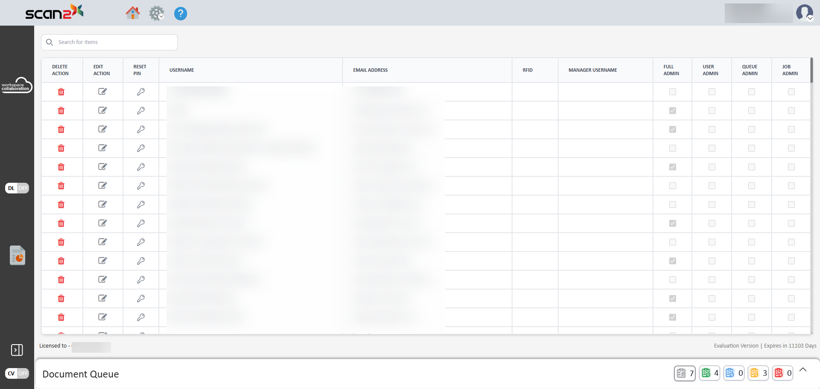Open the reports document icon in sidebar
The width and height of the screenshot is (820, 389).
18,255
